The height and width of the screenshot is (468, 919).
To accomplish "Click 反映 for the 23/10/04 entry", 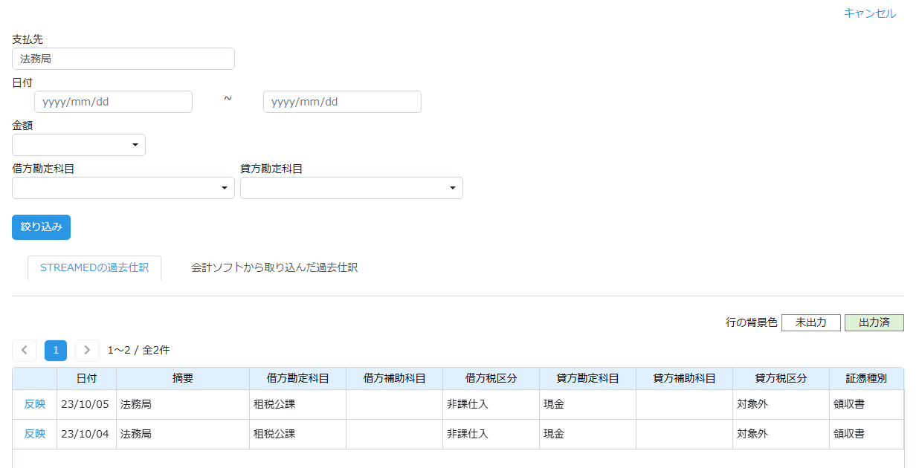I will (35, 434).
